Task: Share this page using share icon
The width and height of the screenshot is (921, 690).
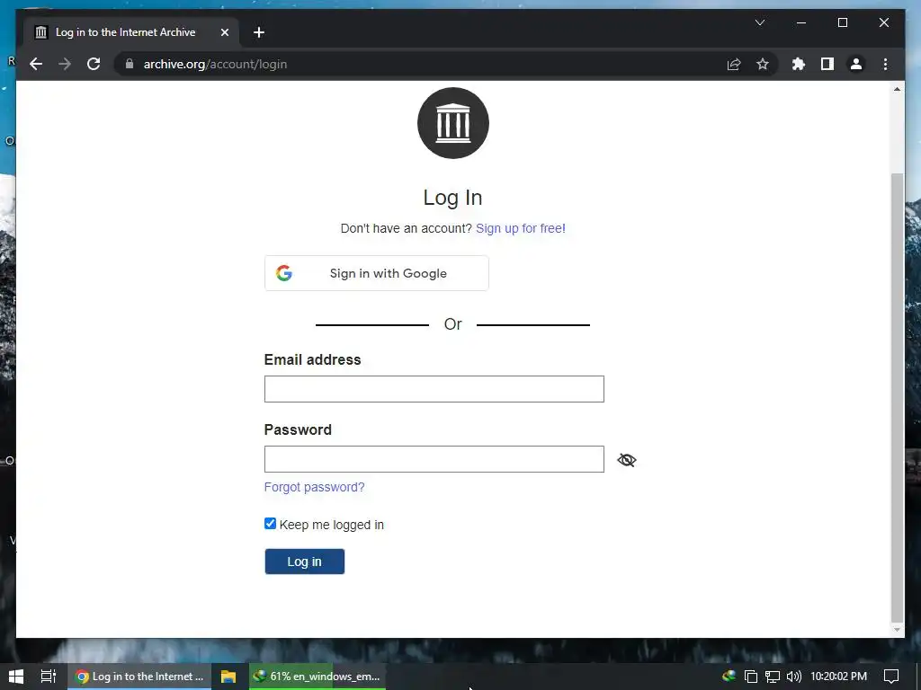Action: [734, 64]
